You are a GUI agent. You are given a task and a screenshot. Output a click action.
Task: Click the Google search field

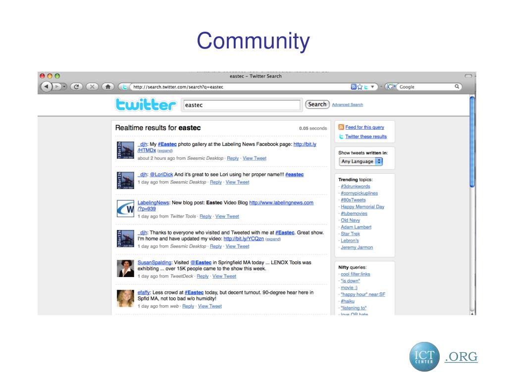[425, 87]
